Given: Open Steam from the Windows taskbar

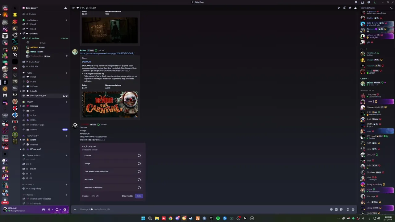Looking at the screenshot, I should [191, 218].
